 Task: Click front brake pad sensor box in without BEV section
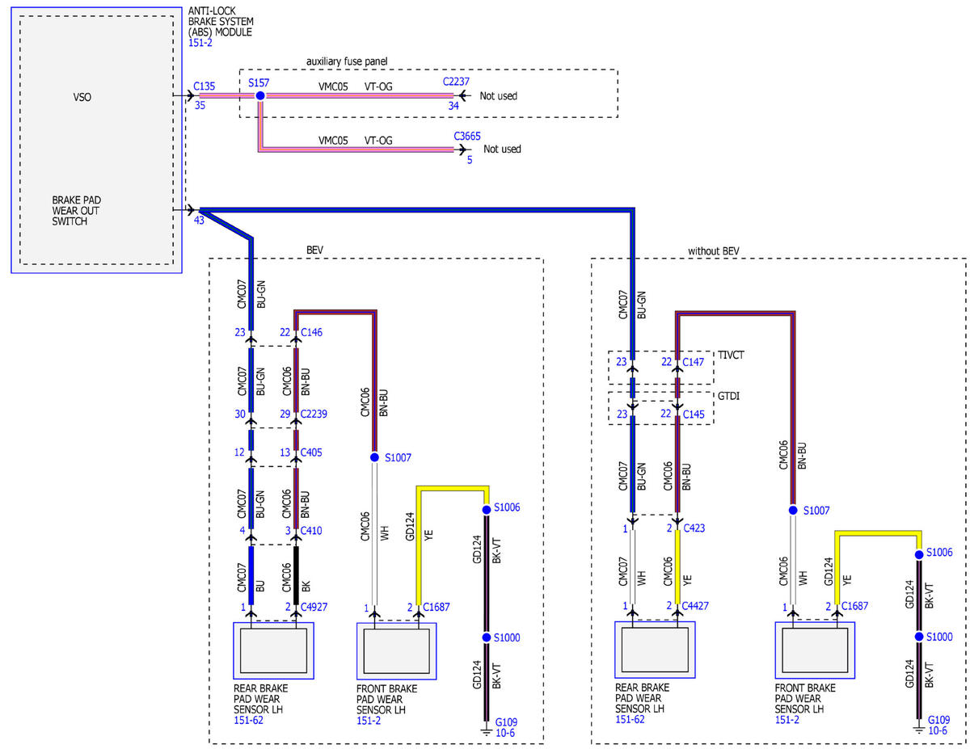816,650
